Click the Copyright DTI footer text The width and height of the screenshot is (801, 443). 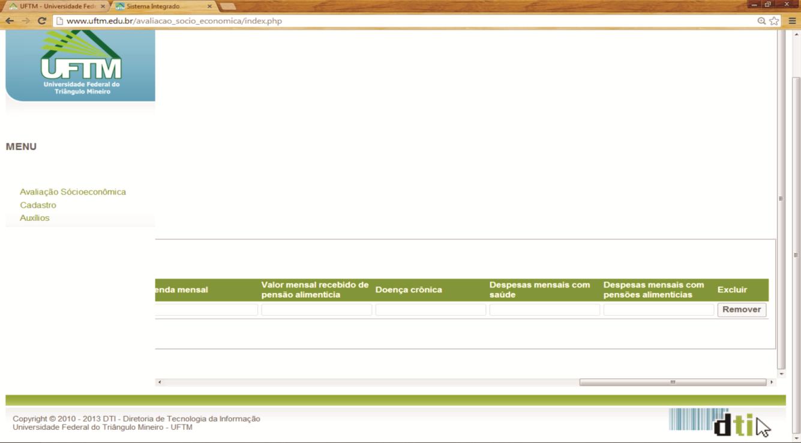tap(137, 423)
